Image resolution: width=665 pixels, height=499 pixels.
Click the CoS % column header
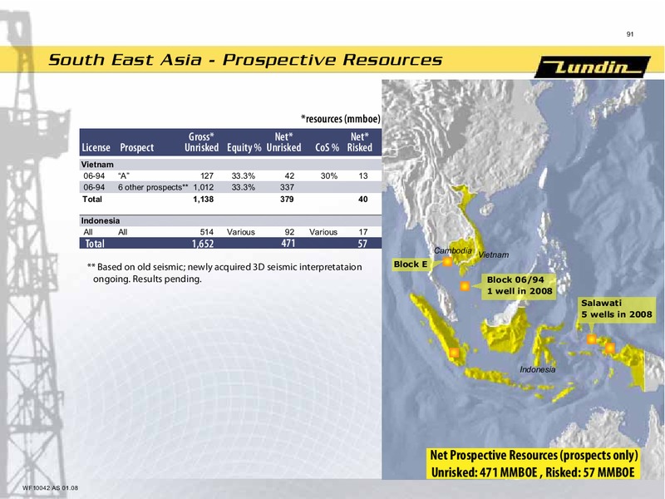(x=327, y=147)
